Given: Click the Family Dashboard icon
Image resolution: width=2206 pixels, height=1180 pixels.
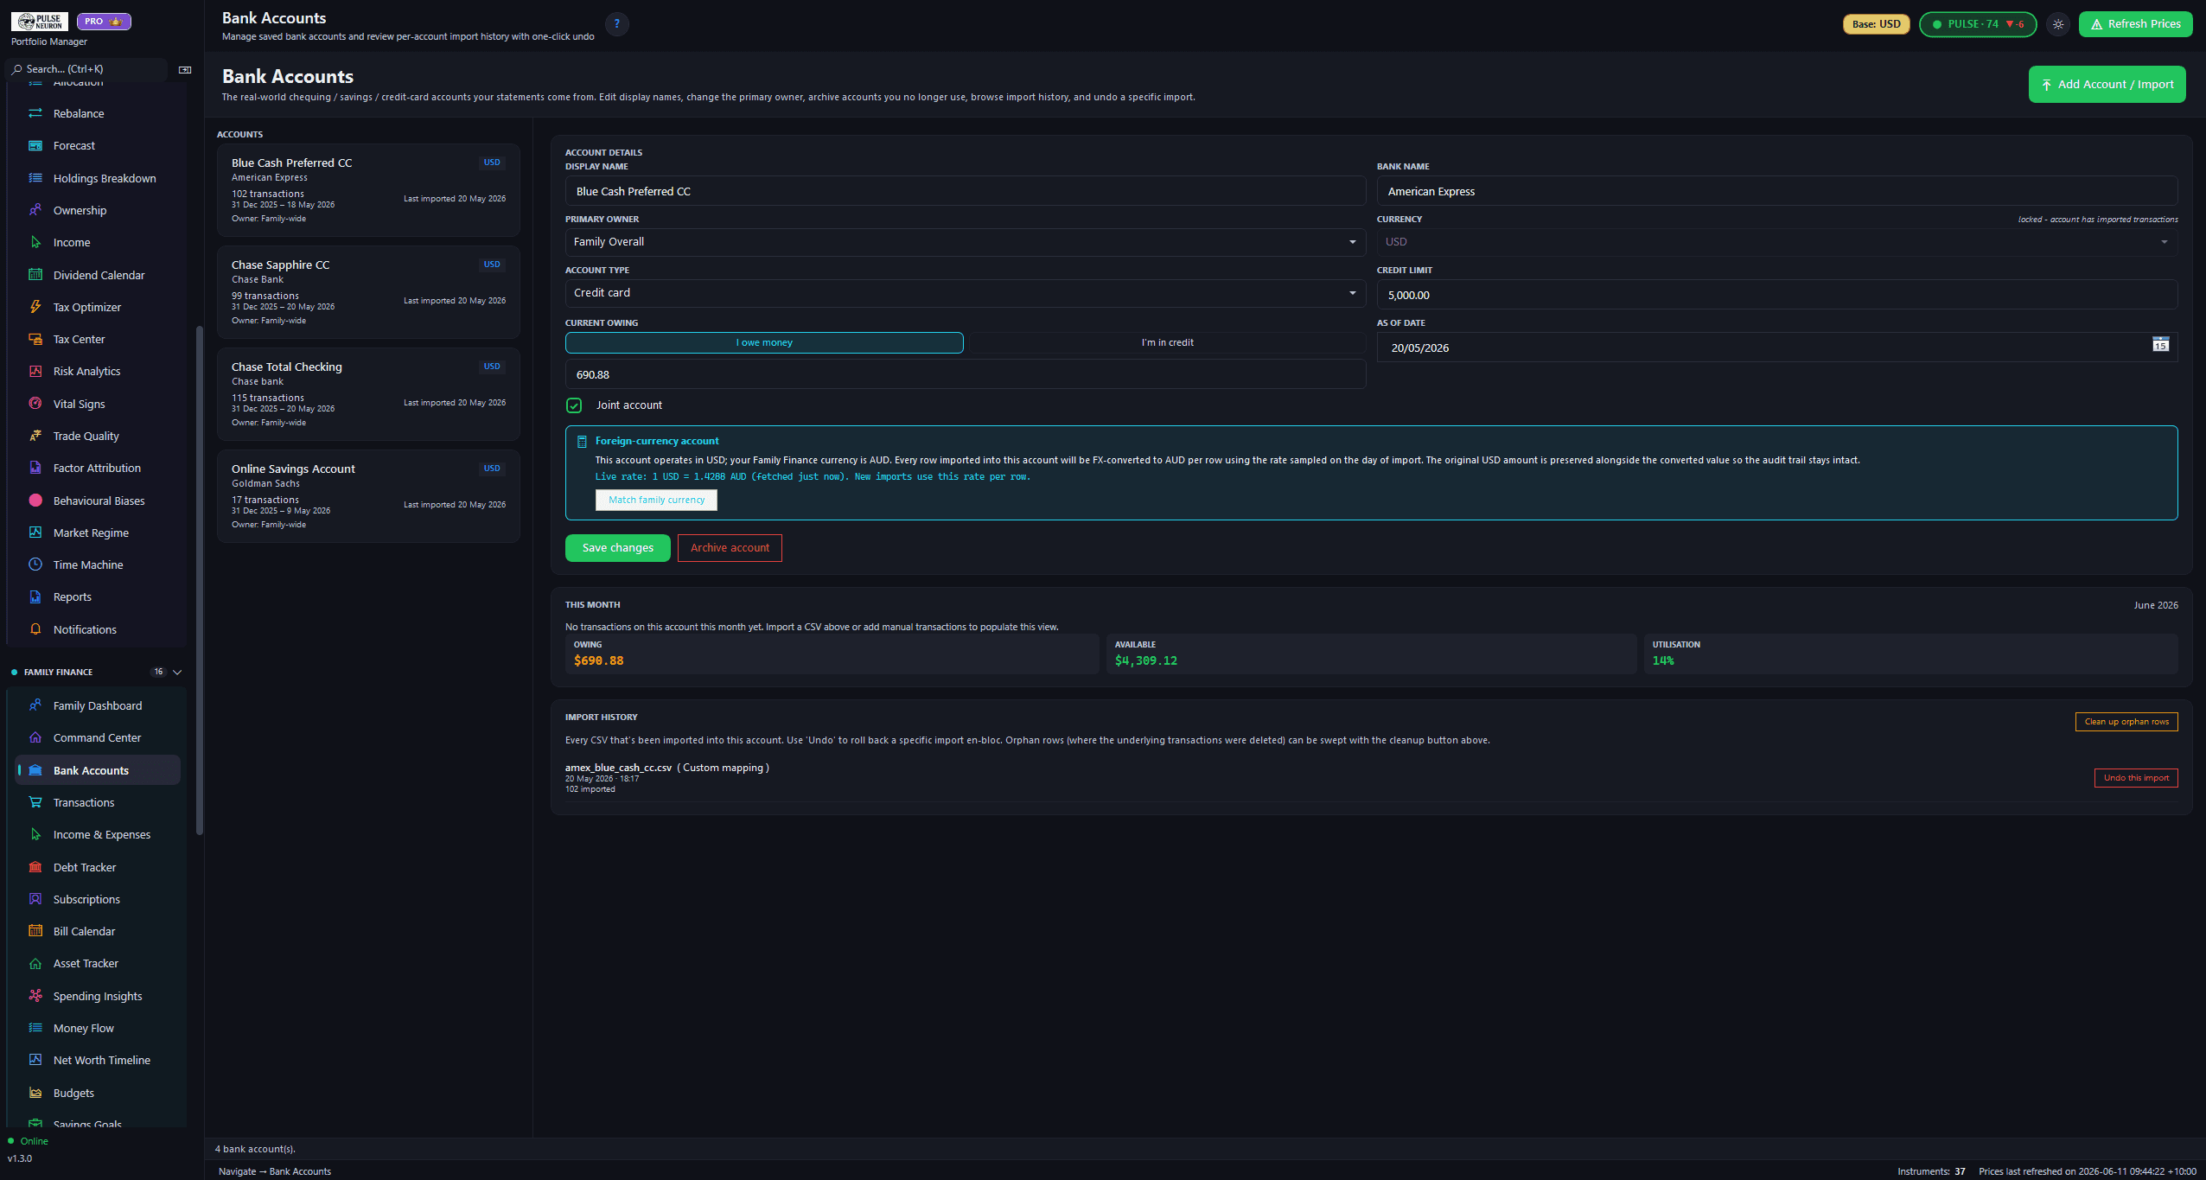Looking at the screenshot, I should tap(35, 705).
